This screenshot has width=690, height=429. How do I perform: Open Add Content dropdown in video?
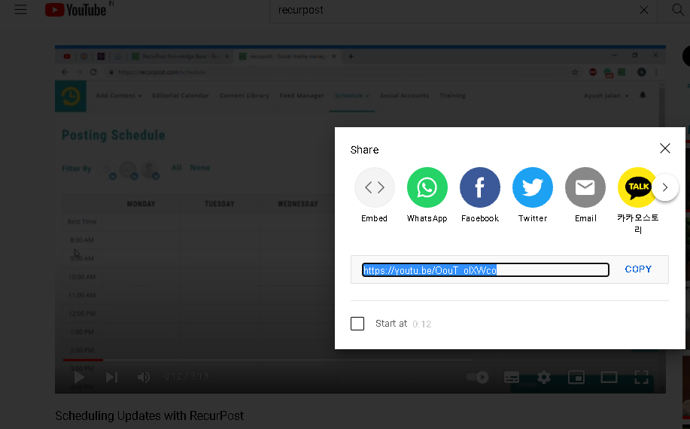[119, 96]
